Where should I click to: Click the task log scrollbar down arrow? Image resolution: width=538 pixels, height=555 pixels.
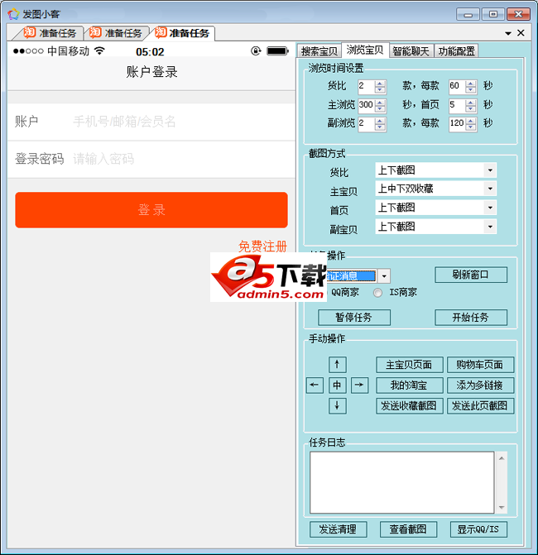502,507
